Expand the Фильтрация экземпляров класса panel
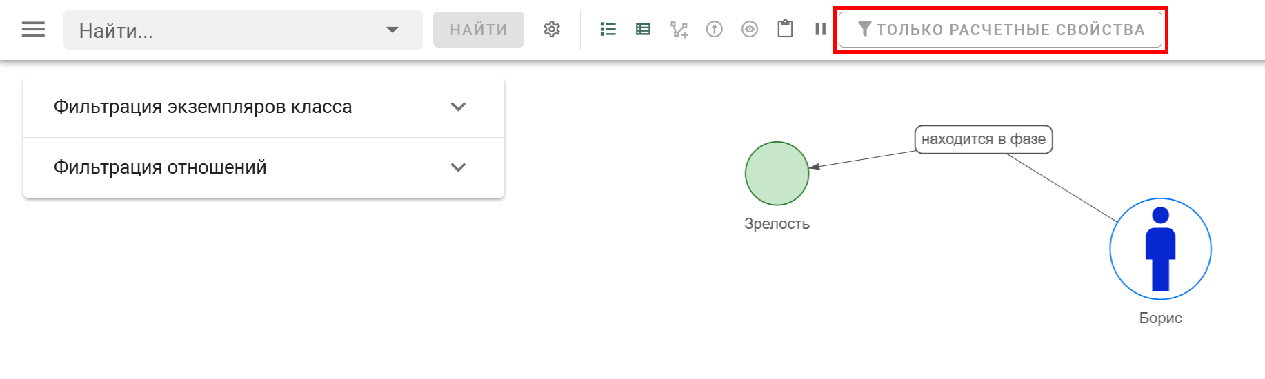The width and height of the screenshot is (1265, 379). click(263, 107)
